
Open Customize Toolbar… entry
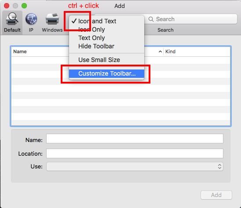(106, 73)
